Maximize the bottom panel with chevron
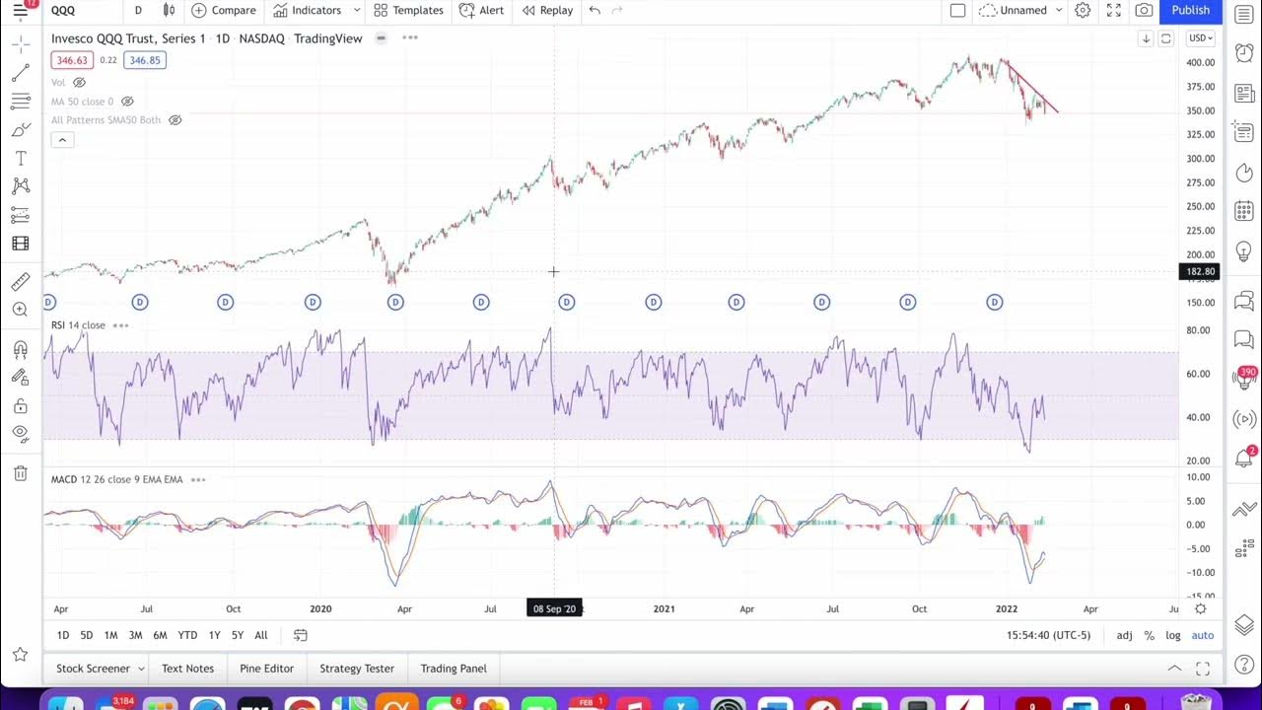The width and height of the screenshot is (1262, 710). point(1174,669)
